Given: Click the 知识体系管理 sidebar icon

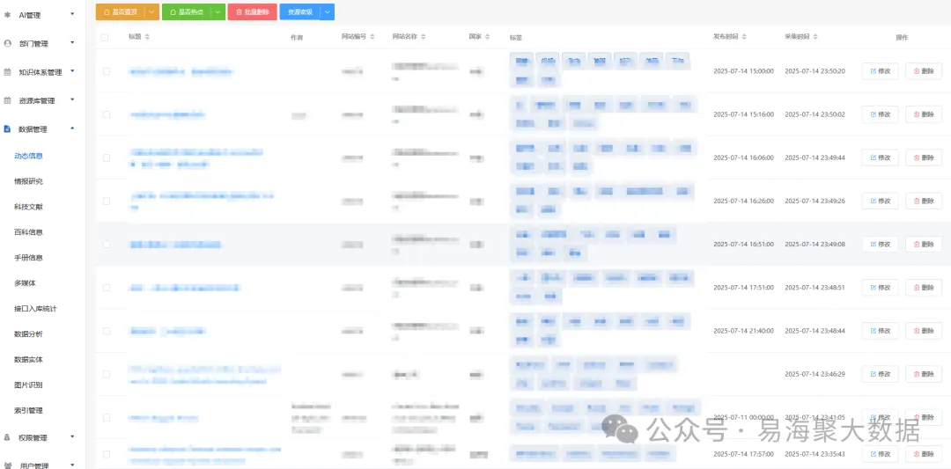Looking at the screenshot, I should 7,71.
